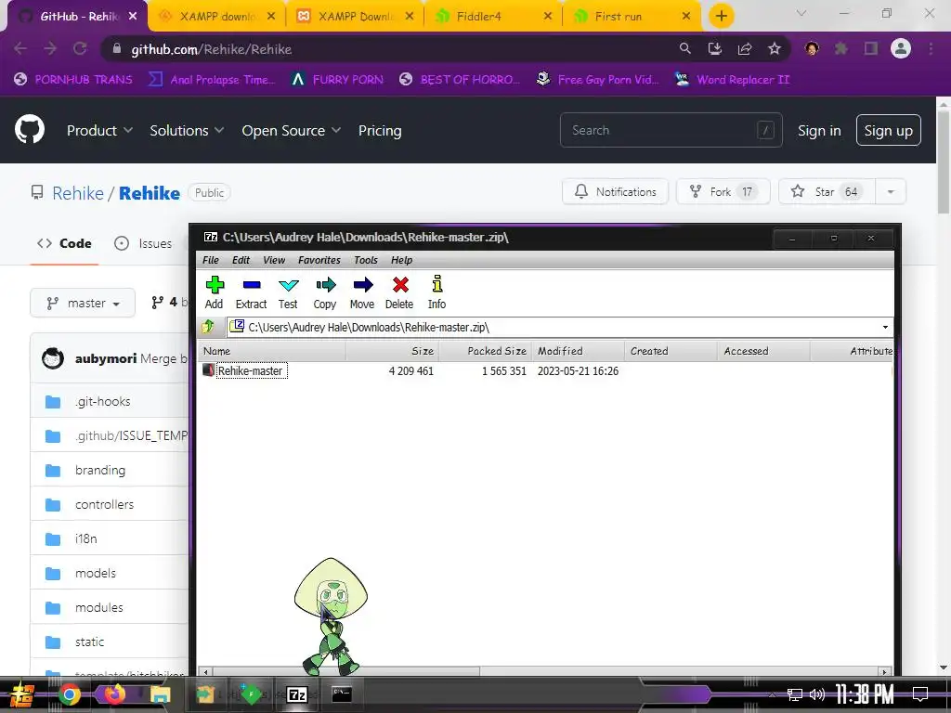The width and height of the screenshot is (951, 713).
Task: Open Chrome from the taskbar
Action: click(x=69, y=694)
